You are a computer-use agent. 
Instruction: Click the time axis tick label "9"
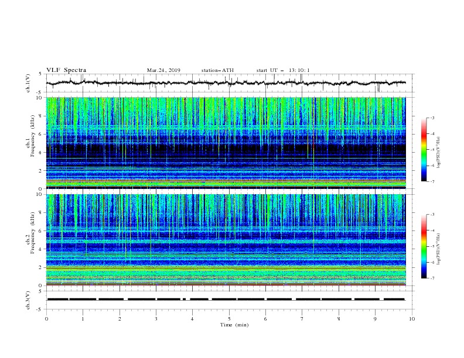[375, 319]
